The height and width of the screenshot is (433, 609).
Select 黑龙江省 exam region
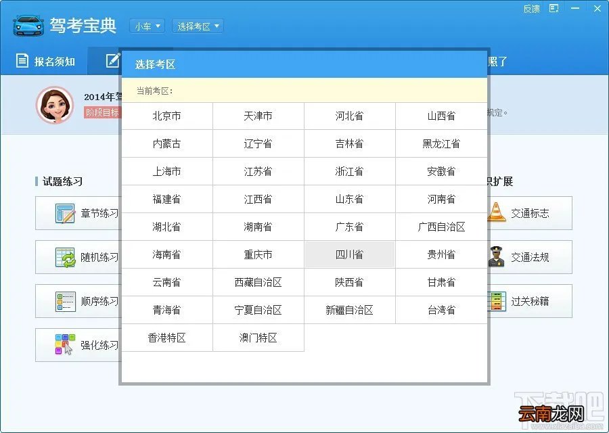click(441, 143)
